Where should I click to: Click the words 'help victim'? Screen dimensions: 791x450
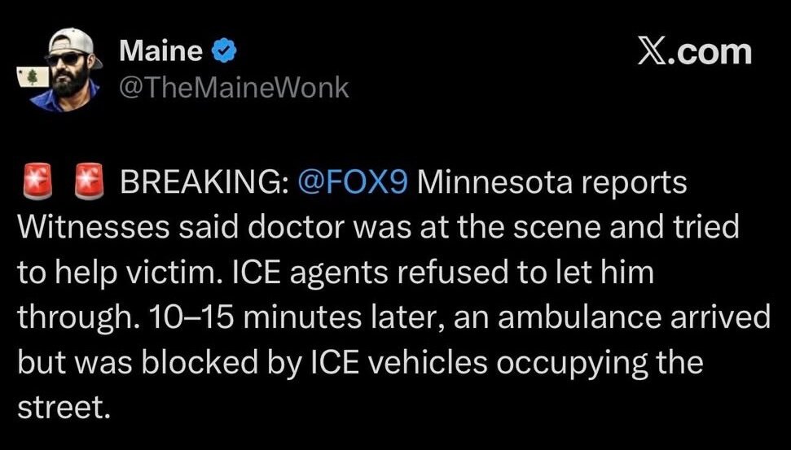[x=125, y=272]
